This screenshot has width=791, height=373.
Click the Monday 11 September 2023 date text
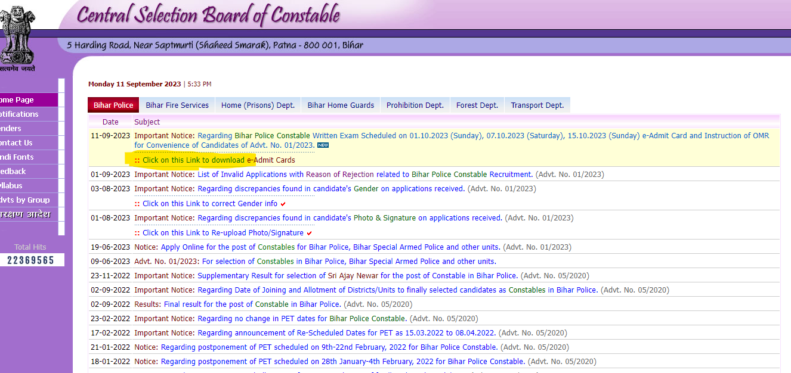coord(134,84)
